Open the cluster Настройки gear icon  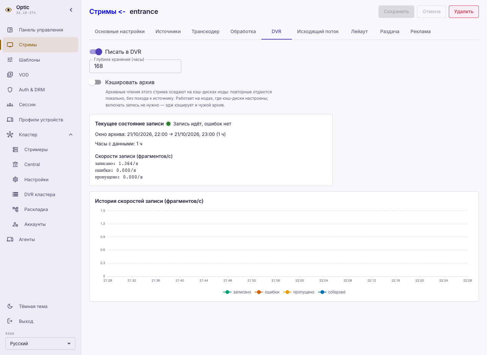click(16, 180)
